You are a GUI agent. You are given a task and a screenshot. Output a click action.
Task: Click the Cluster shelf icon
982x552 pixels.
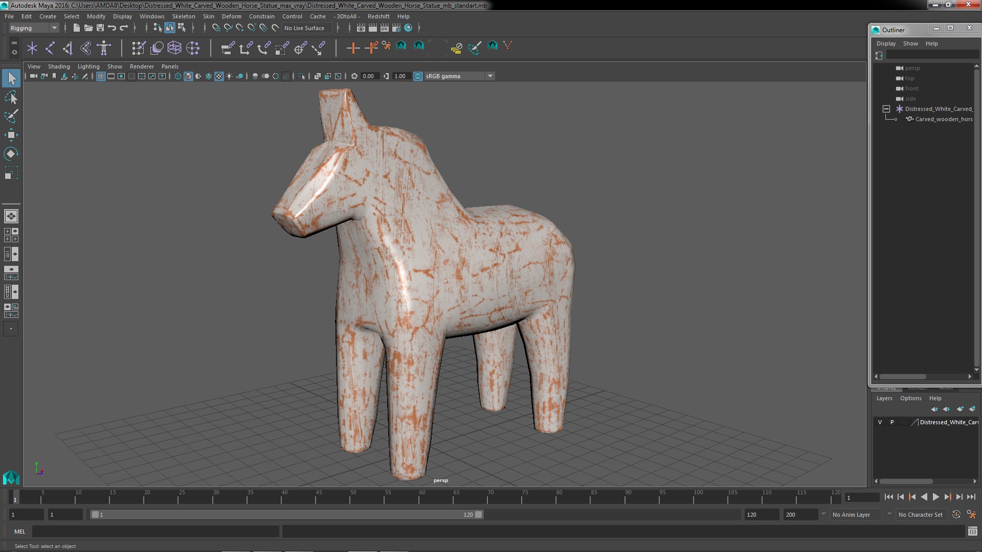(193, 48)
